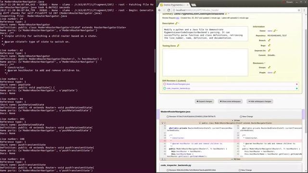This screenshot has height=173, width=308.
Task: Expand to the public class ModernRouterNavigator header
Action: 236,123
